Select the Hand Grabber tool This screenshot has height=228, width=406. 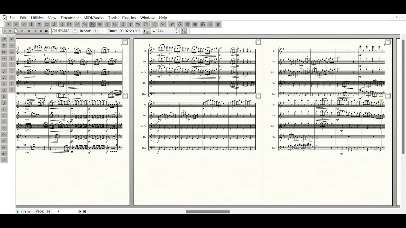point(155,24)
